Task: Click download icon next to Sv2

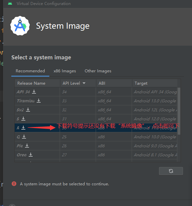Action: (28, 110)
